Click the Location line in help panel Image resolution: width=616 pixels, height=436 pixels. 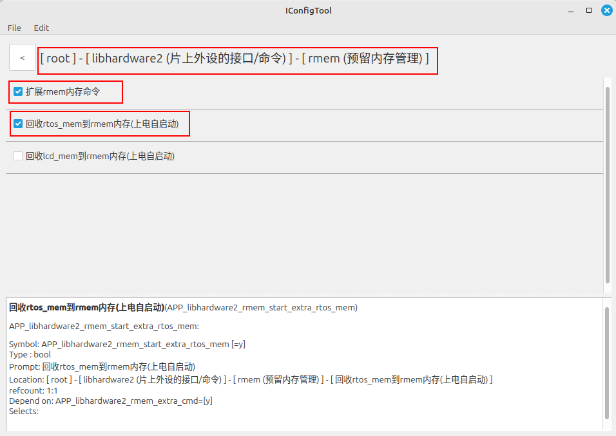tap(251, 379)
